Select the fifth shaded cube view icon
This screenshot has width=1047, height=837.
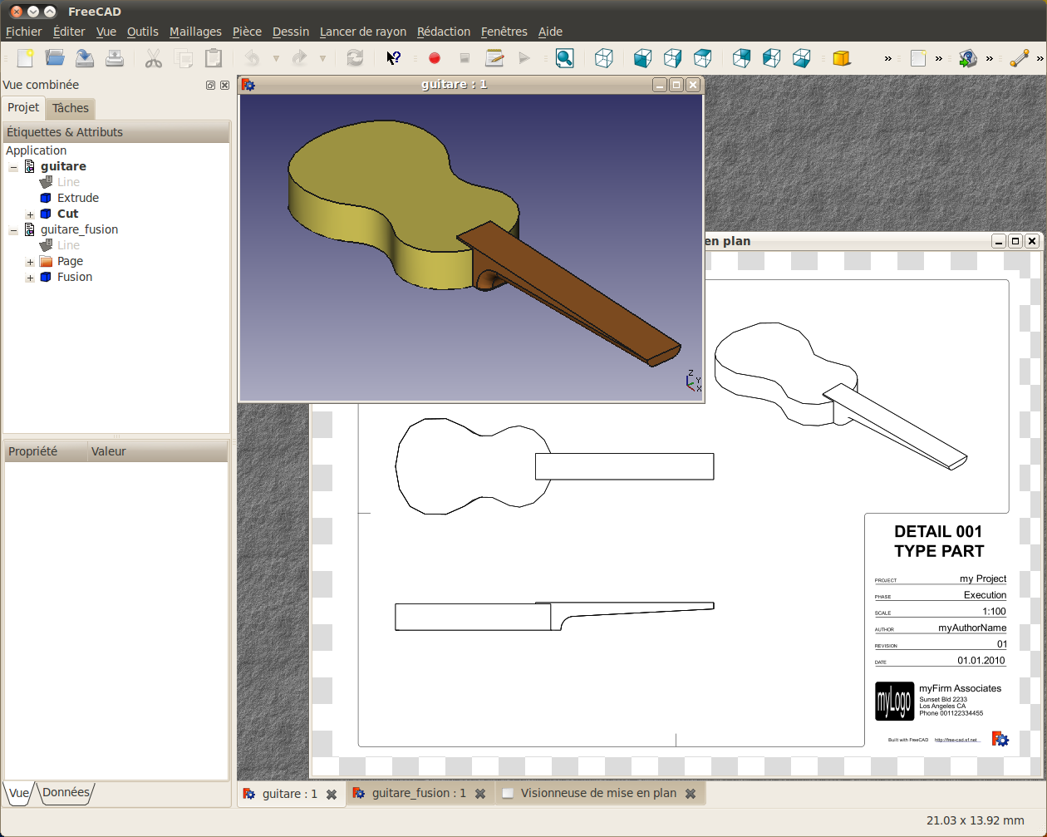coord(771,58)
